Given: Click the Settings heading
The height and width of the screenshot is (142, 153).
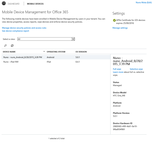Looking at the screenshot, I should point(119,13).
